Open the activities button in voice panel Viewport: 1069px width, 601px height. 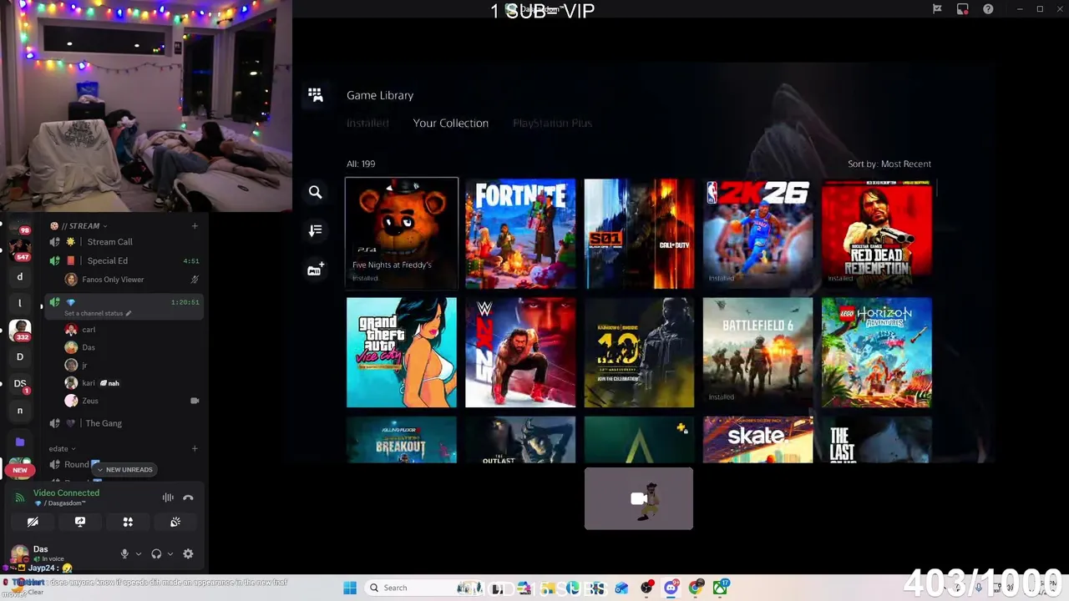[x=128, y=522]
